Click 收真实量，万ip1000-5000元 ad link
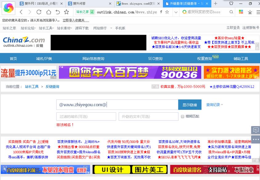The width and height of the screenshot is (260, 180). 183,86
